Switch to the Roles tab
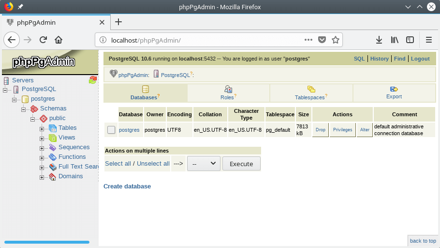 click(x=228, y=93)
